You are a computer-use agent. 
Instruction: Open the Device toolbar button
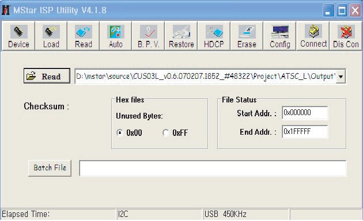point(18,36)
